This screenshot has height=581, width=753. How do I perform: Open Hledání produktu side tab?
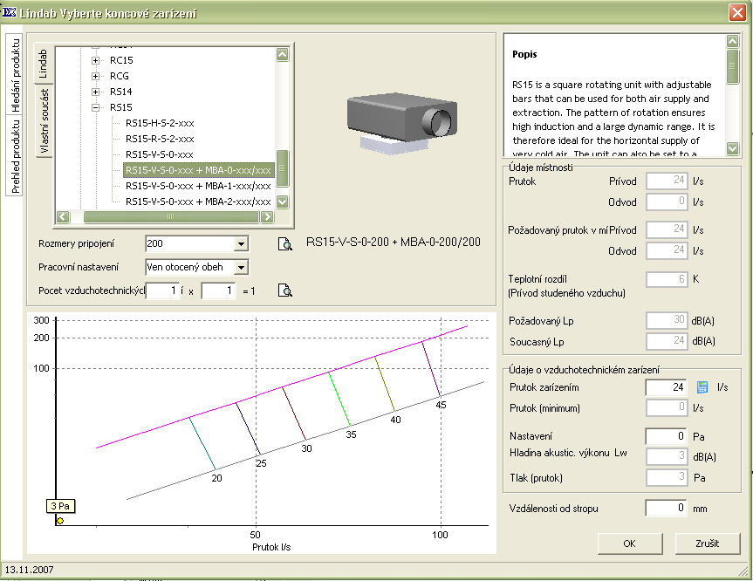(15, 74)
